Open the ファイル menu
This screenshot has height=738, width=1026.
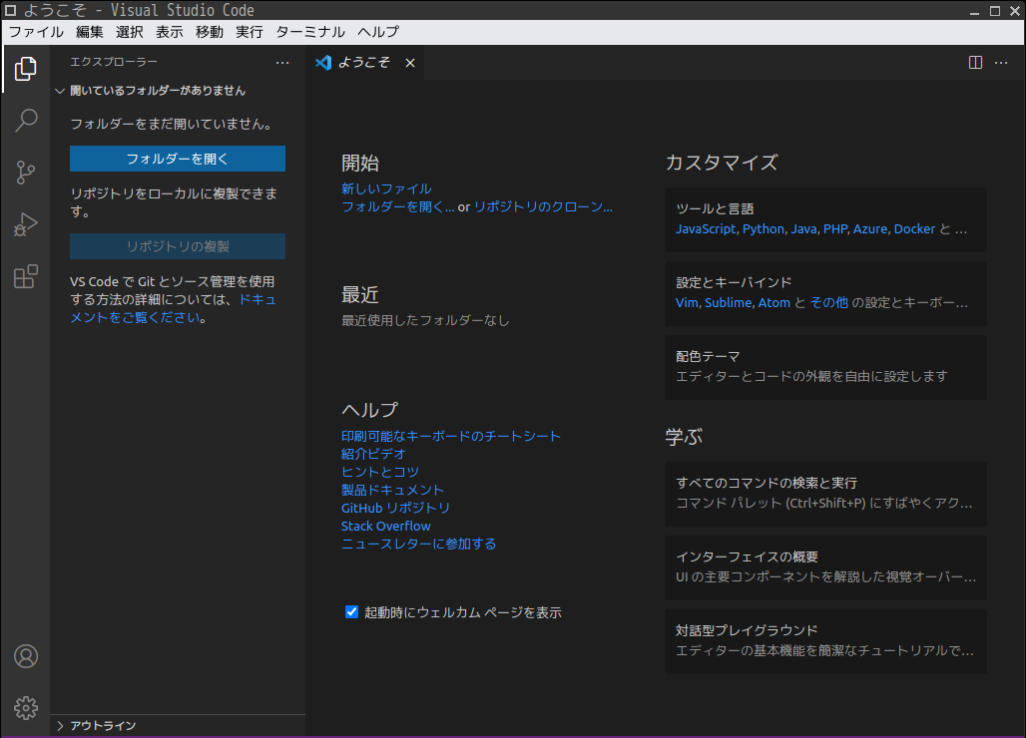tap(35, 32)
